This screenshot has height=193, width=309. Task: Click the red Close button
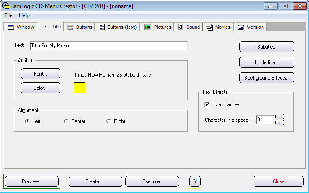[x=278, y=181]
